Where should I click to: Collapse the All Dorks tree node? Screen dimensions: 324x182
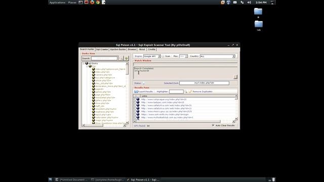84,64
